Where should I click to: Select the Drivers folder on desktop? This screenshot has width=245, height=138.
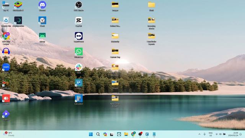tap(115, 84)
